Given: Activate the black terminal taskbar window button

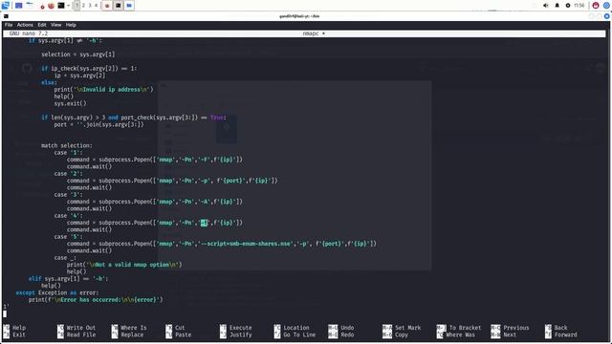Looking at the screenshot, I should click(x=119, y=6).
